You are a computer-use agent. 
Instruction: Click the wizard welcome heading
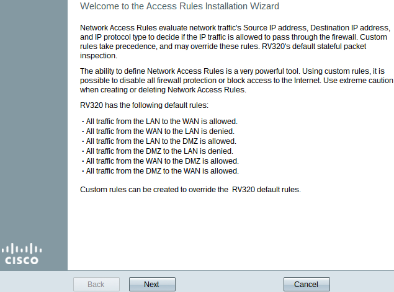coord(179,6)
